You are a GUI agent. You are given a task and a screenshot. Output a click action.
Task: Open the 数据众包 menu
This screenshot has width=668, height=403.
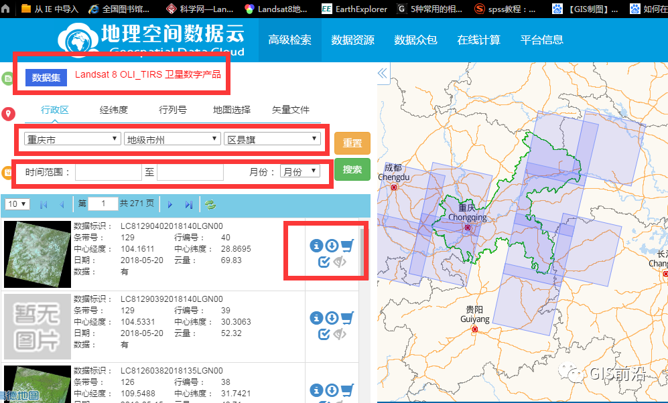pos(416,40)
